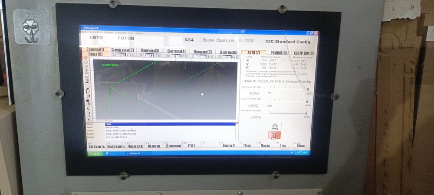
Task: Click the system tray clock
Action: pos(305,153)
